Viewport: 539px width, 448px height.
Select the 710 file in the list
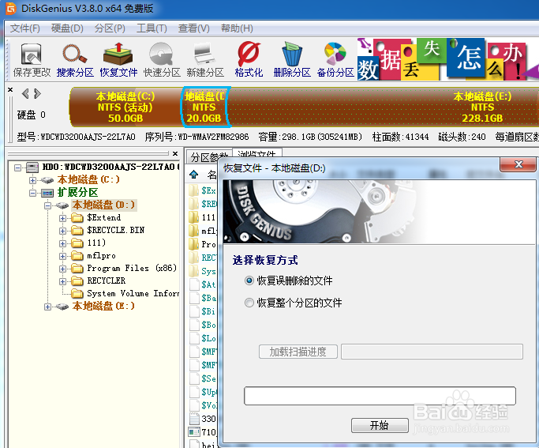click(208, 432)
